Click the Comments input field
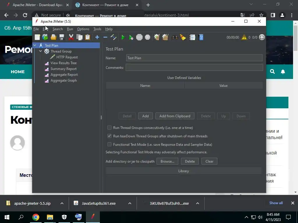The width and height of the screenshot is (298, 223). click(x=194, y=67)
